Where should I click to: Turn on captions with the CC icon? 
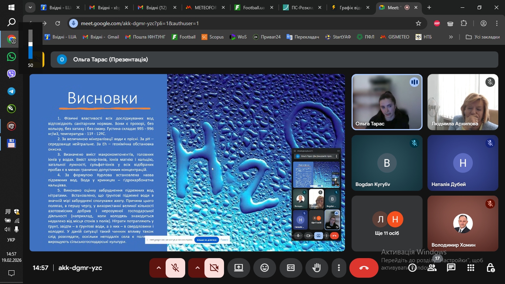point(291,267)
